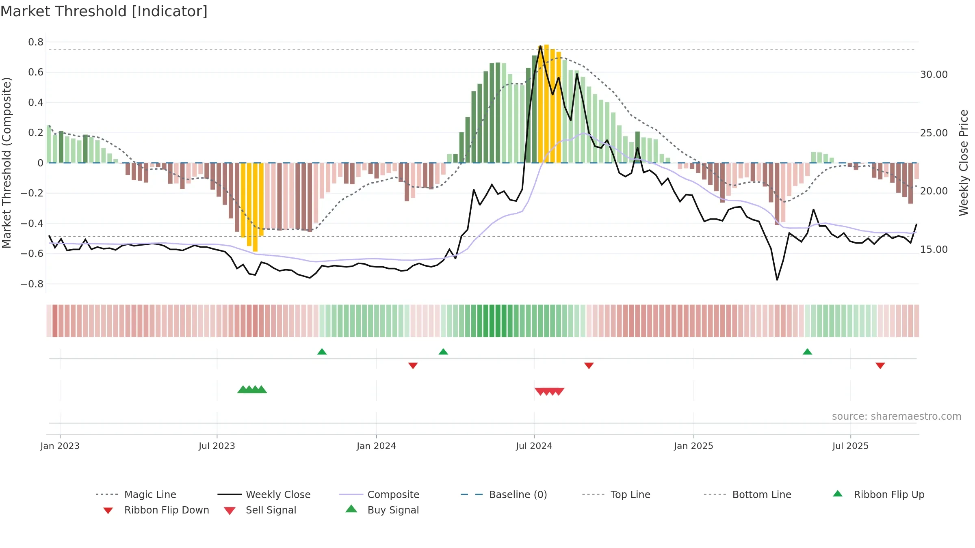975x548 pixels.
Task: Toggle the Buy Signal legend entry
Action: point(382,510)
